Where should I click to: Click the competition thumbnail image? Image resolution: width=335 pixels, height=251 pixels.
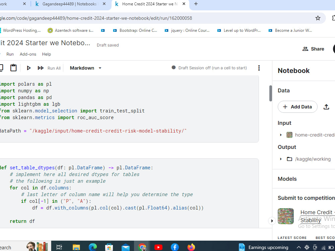(286, 216)
